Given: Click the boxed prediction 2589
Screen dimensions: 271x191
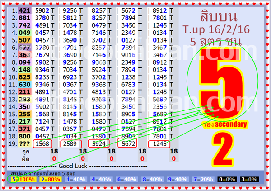Looking at the screenshot, I should (x=71, y=144).
